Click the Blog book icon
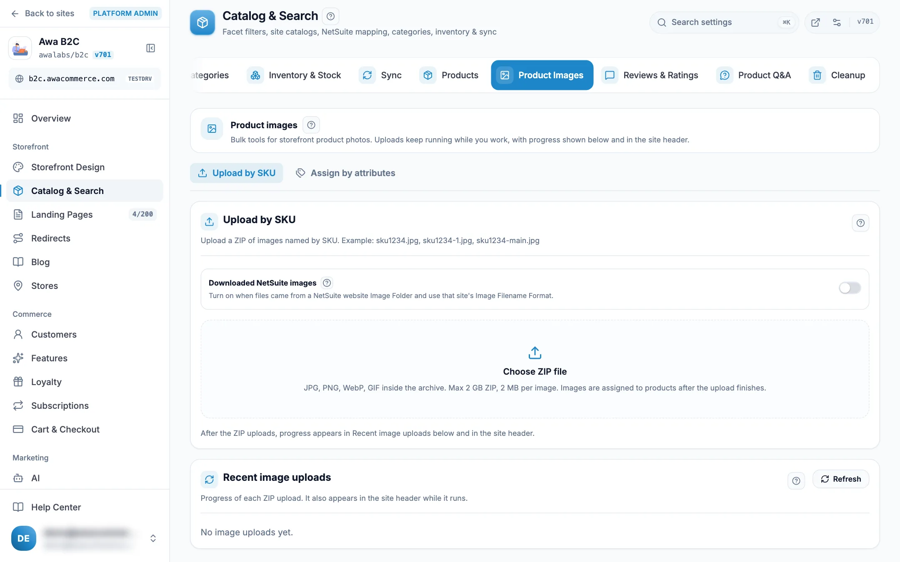 [18, 262]
